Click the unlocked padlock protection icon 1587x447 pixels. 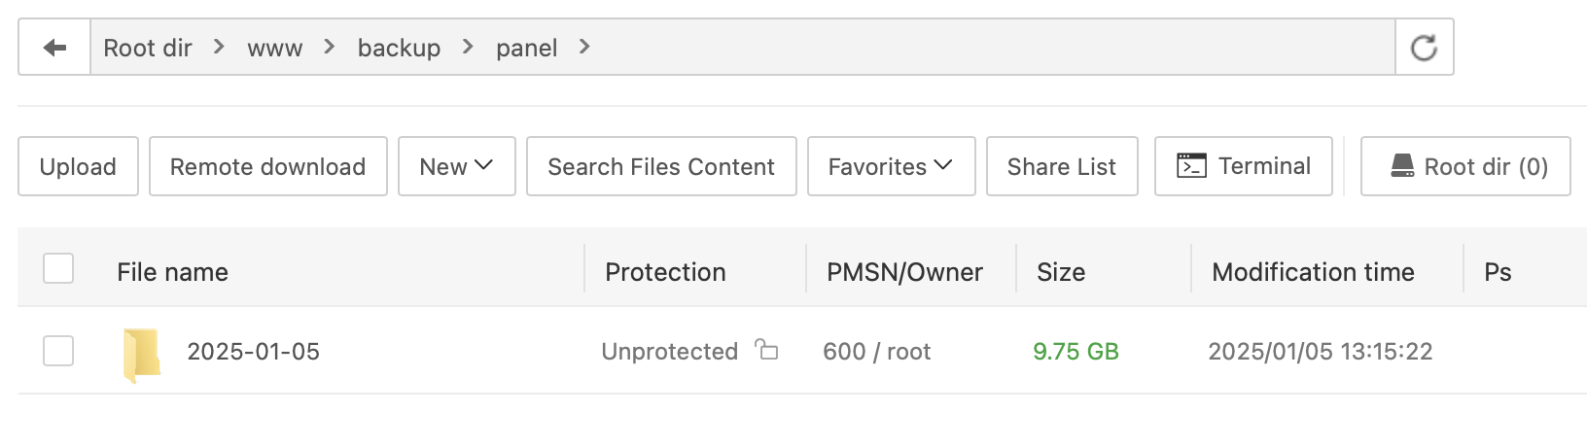[x=767, y=350]
